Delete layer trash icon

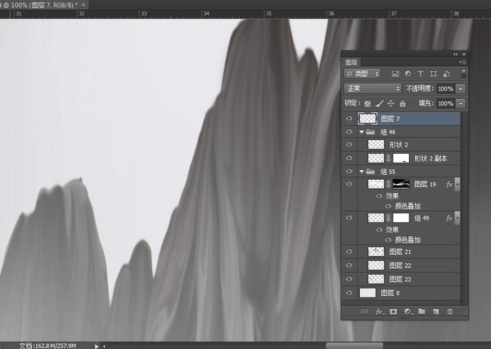click(449, 311)
